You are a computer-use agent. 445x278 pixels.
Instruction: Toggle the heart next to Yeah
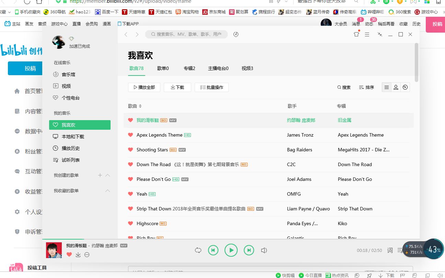pyautogui.click(x=130, y=194)
